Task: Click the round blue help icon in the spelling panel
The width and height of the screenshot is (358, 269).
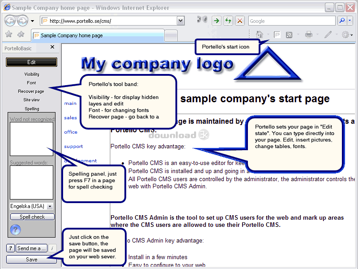Action: click(15, 230)
